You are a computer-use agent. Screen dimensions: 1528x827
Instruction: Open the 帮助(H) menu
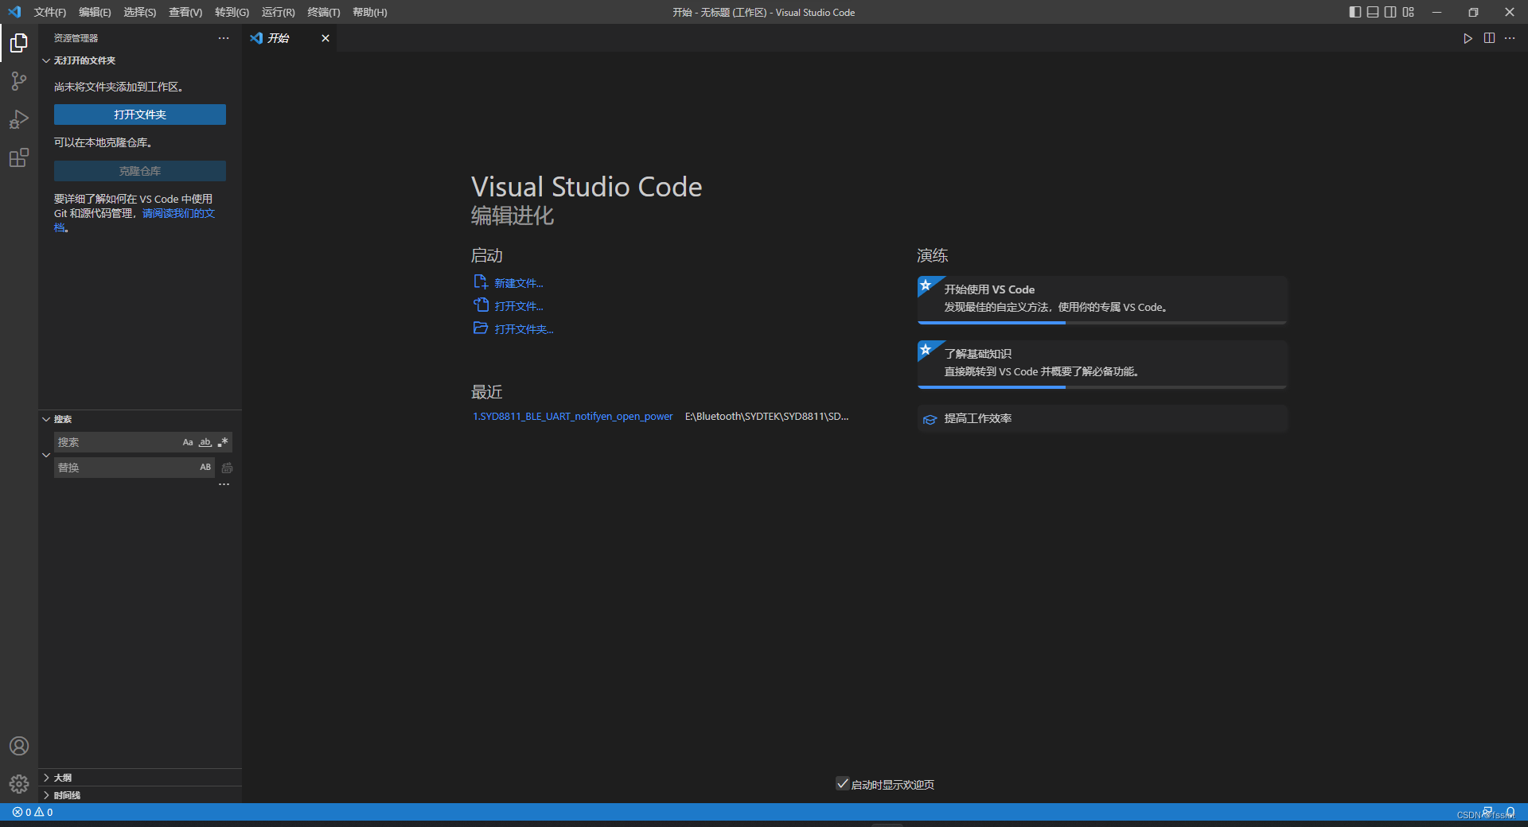point(370,12)
